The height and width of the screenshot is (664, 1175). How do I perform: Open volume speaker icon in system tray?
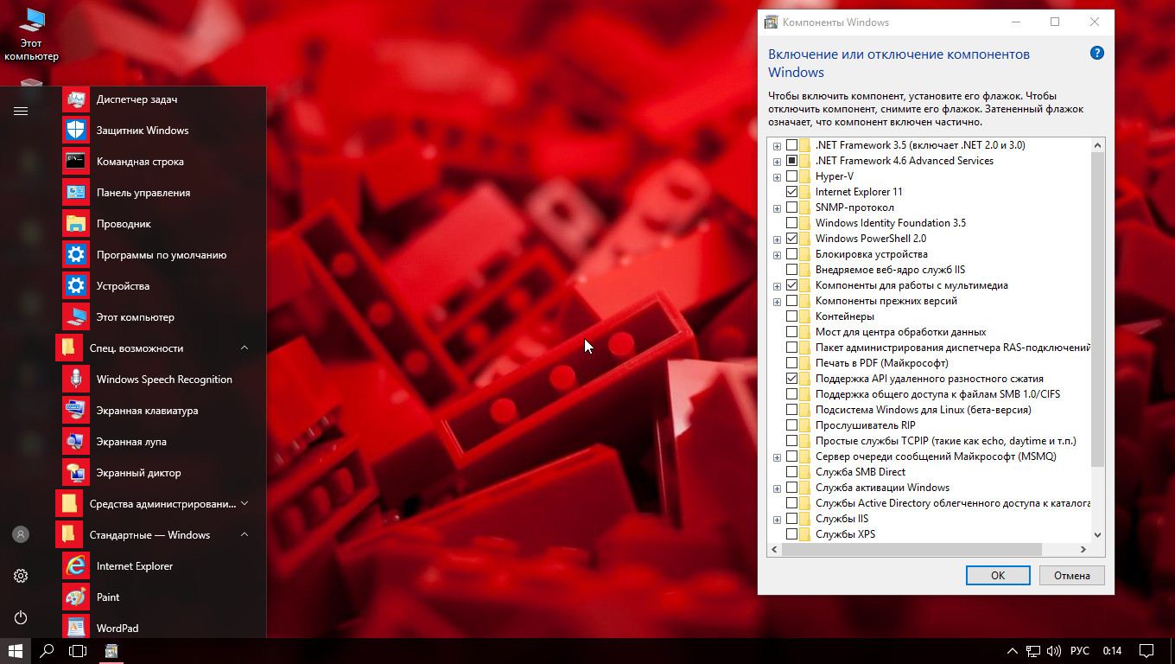click(1054, 651)
